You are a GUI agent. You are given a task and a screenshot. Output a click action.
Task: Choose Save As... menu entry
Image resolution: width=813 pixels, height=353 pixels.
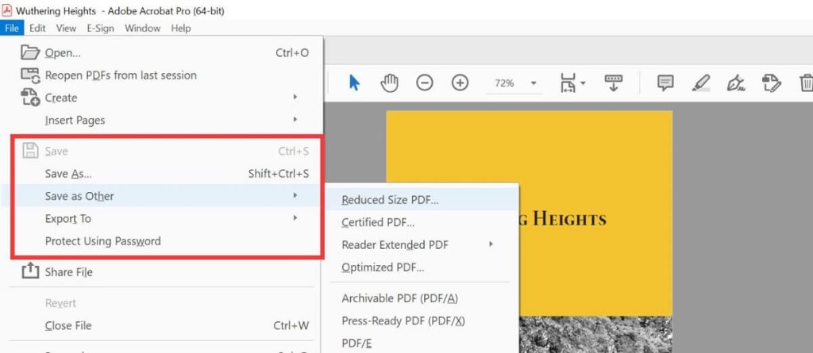[161, 174]
